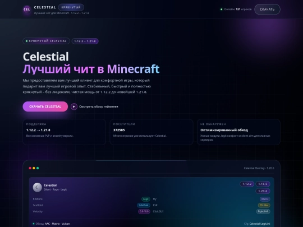This screenshot has width=303, height=227.
Task: Click the НЕ ОБНАРУЖЕН info card
Action: (238, 132)
